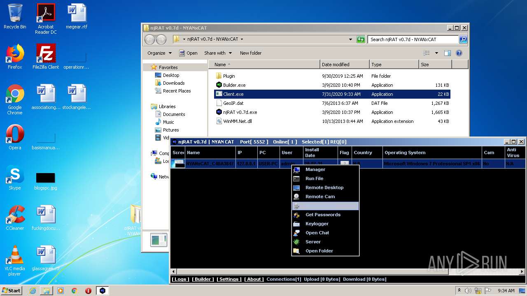Sort Explorer files by Date modified
Image resolution: width=527 pixels, height=296 pixels.
(345, 65)
